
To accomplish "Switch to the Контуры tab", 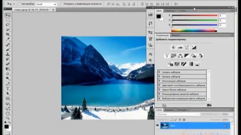I will point(182,110).
